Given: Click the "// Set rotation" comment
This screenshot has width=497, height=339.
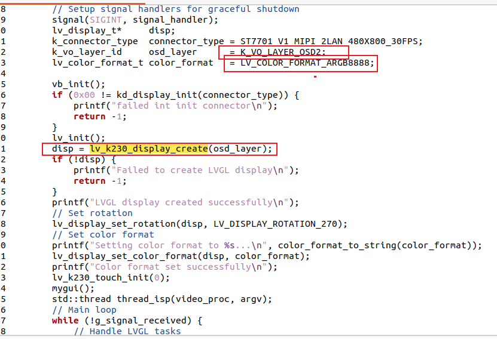Looking at the screenshot, I should 92,213.
